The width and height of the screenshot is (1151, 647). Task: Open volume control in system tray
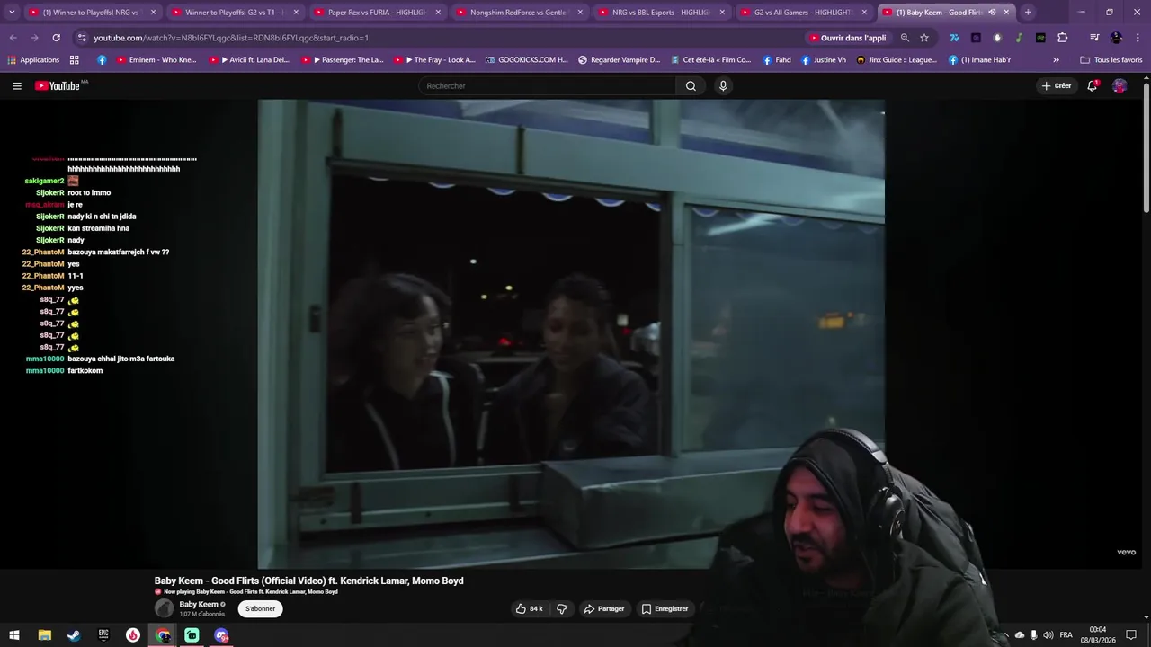click(1048, 635)
